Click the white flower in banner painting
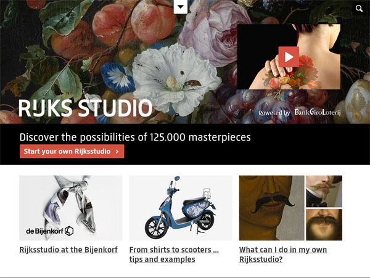Viewport: 370px width, 278px height. click(x=176, y=79)
